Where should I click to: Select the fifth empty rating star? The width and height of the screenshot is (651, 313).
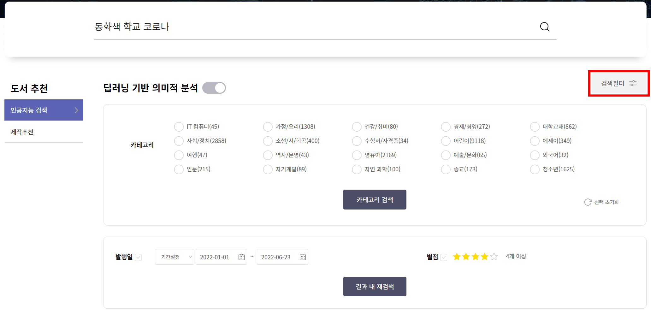(x=494, y=257)
